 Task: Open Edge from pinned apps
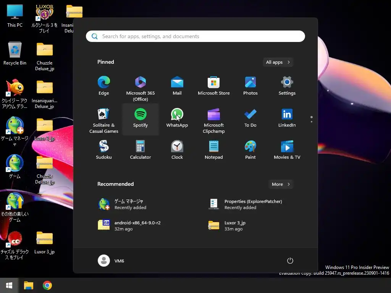coord(104,86)
